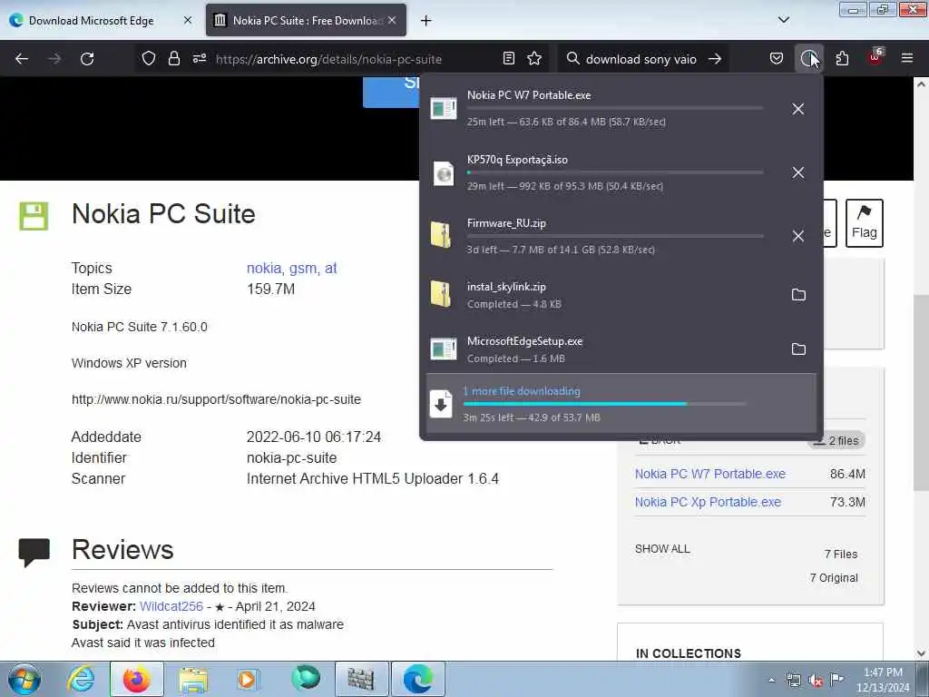Launch Internet Explorer from taskbar

(81, 679)
